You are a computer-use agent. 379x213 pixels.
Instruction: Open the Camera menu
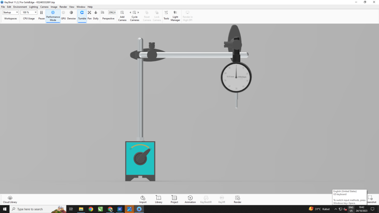tap(44, 7)
